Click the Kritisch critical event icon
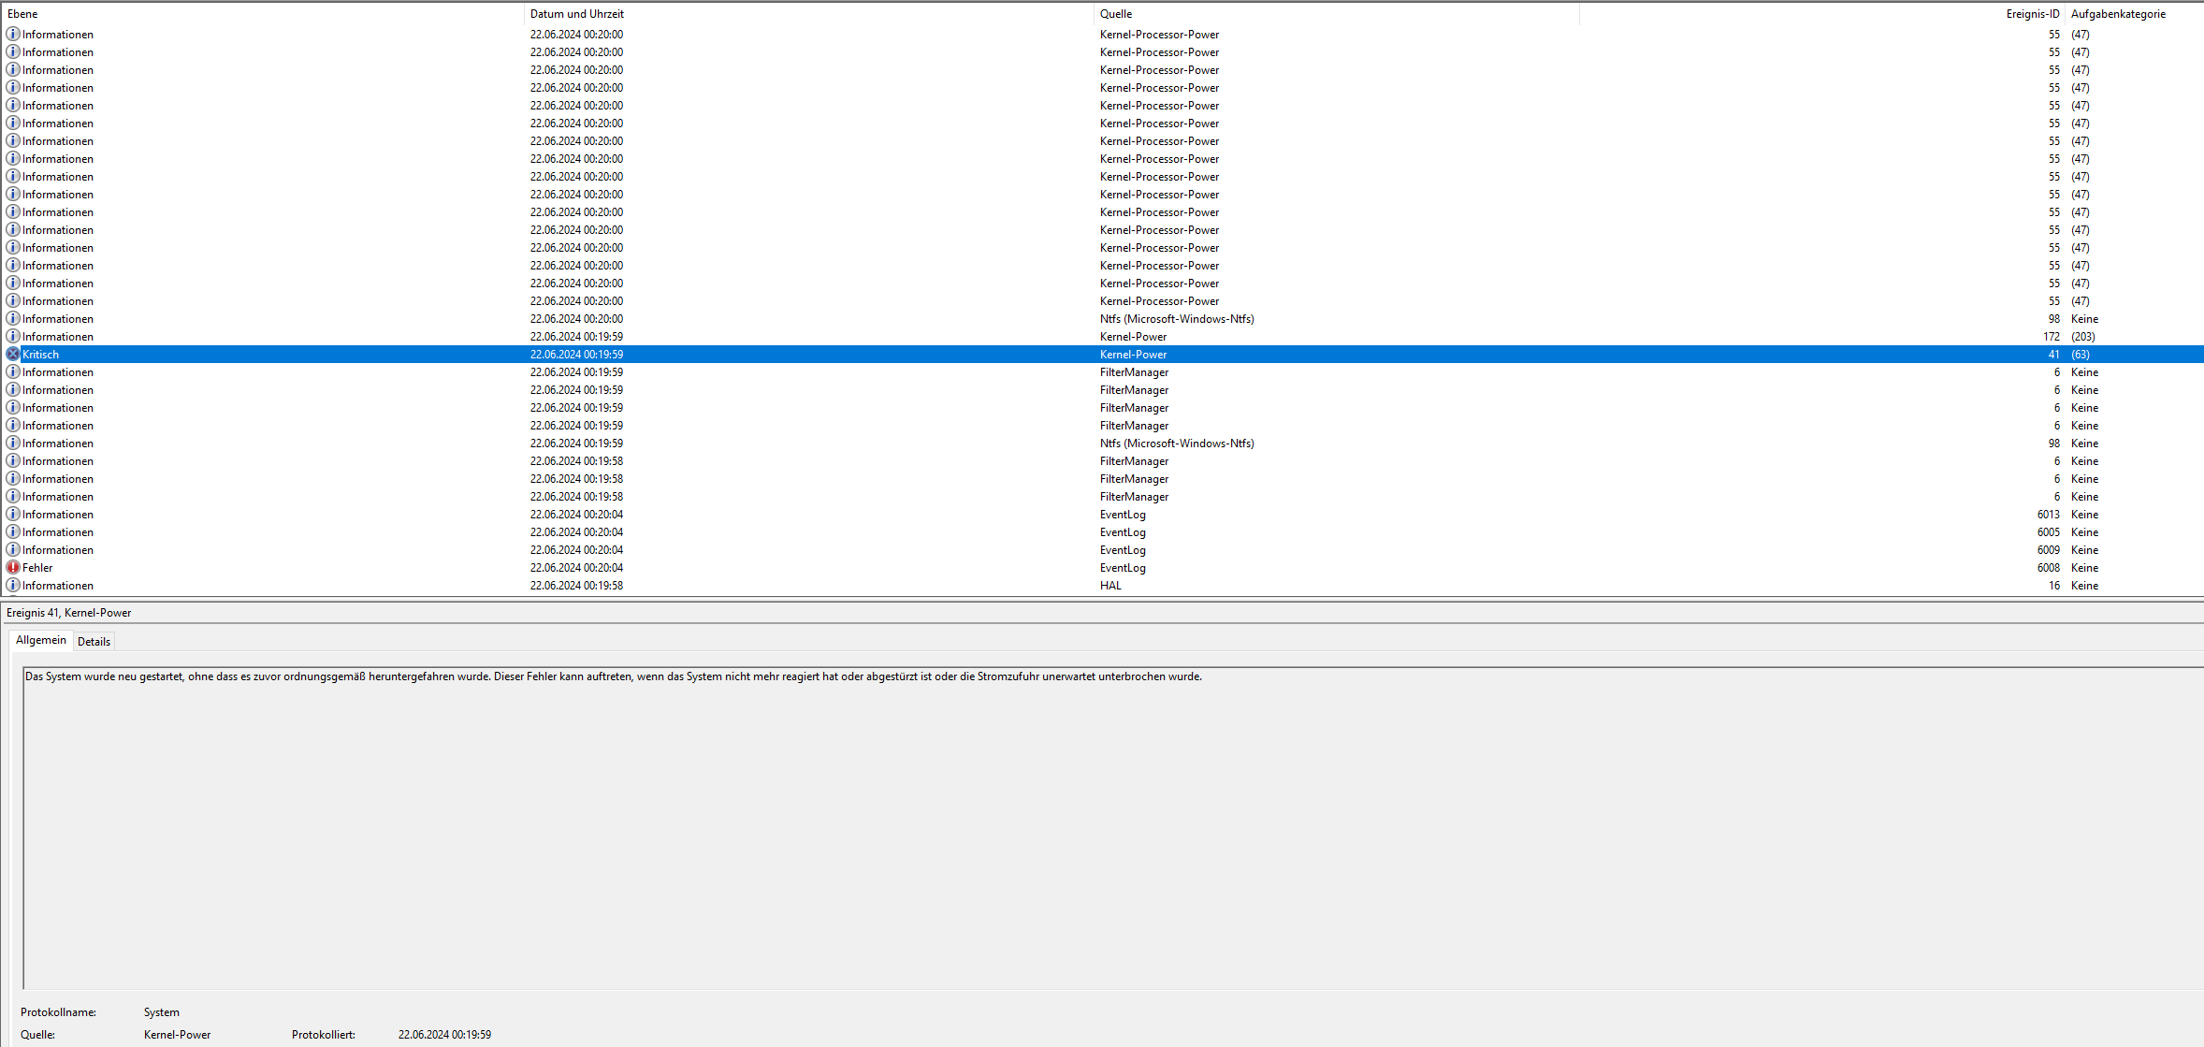 [13, 354]
